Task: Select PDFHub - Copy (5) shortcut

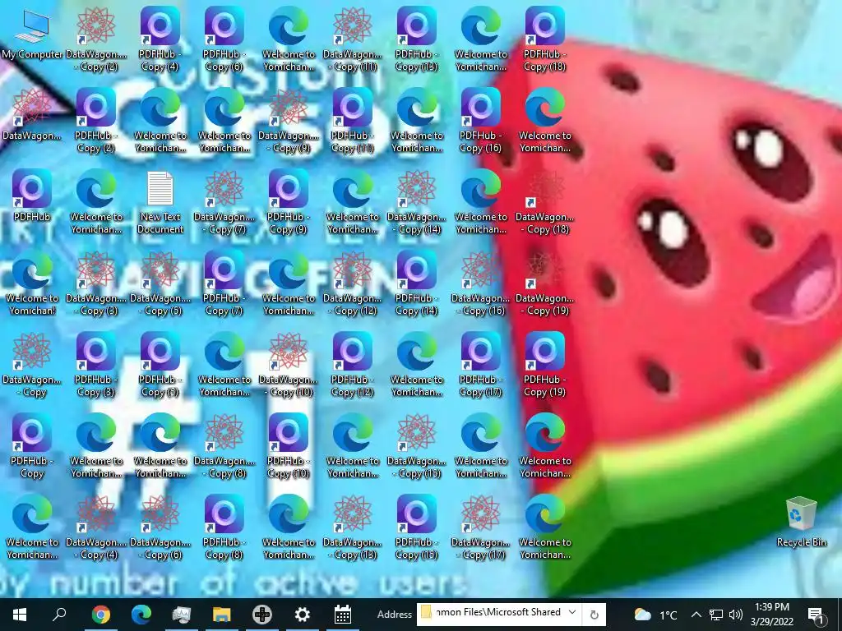Action: pos(160,366)
